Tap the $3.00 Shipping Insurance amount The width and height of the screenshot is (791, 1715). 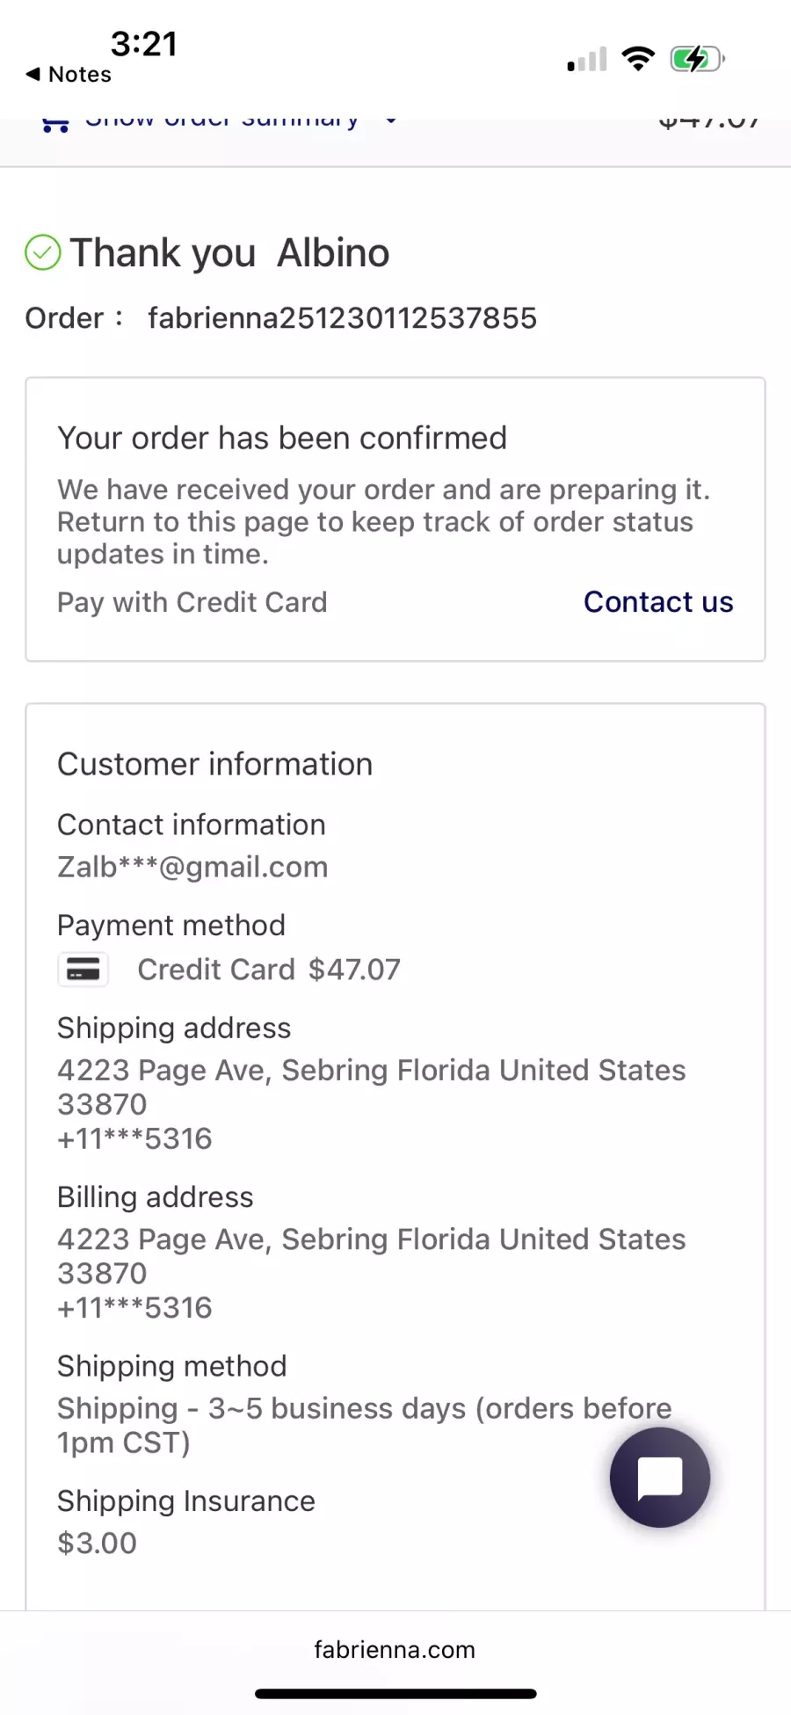(x=98, y=1544)
